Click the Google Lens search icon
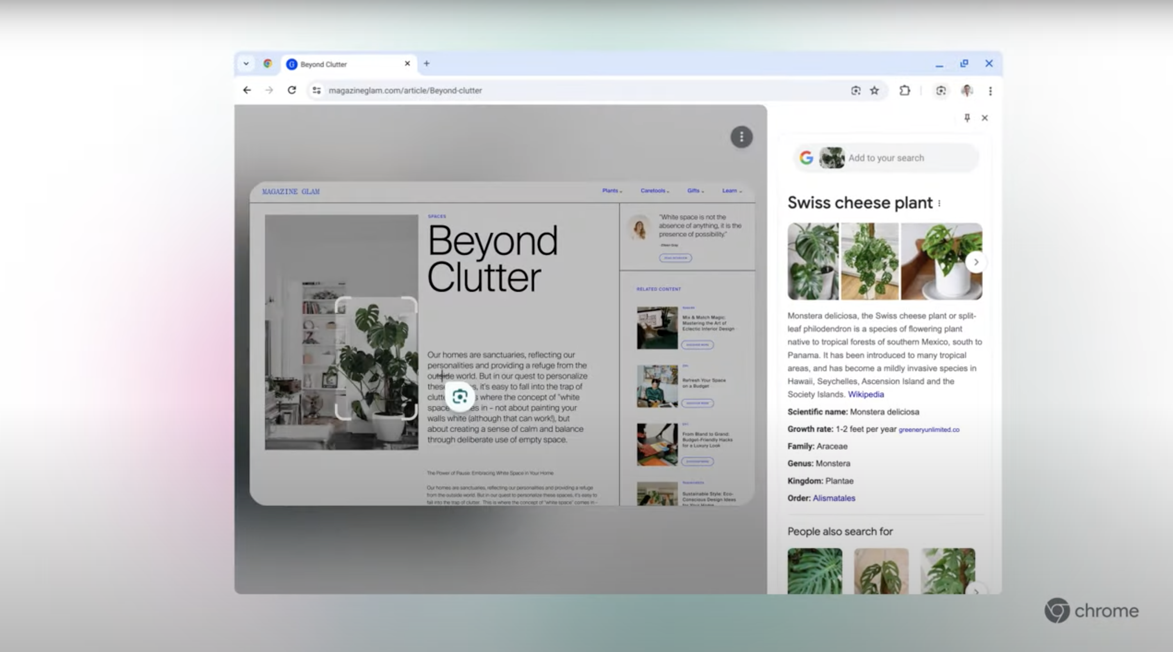Viewport: 1173px width, 652px height. tap(857, 90)
